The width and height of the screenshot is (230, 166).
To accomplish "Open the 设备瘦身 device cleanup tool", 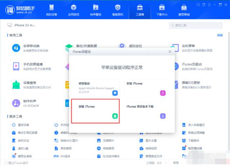I will click(32, 85).
